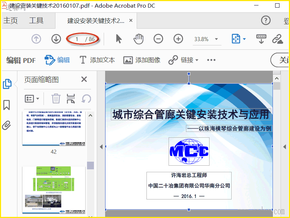Choose the arrow selection tool
The width and height of the screenshot is (290, 218).
pos(119,39)
